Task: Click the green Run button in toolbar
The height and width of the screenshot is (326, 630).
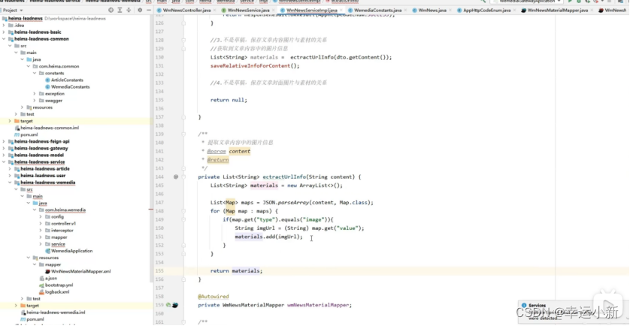Action: pyautogui.click(x=570, y=2)
